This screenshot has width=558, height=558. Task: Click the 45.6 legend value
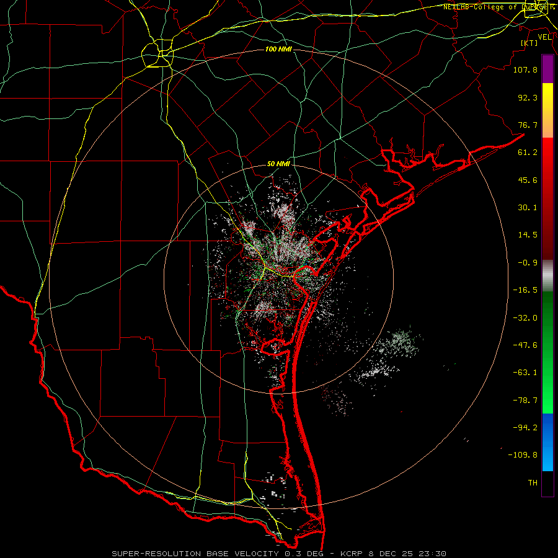528,180
